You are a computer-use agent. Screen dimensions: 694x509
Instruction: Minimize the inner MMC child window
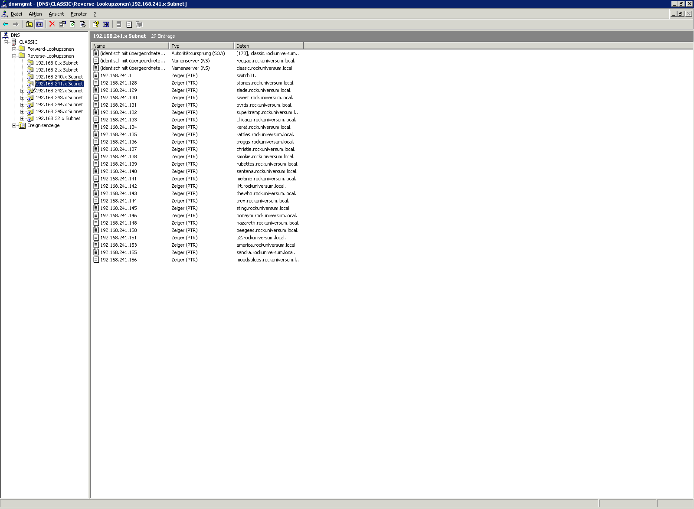[x=674, y=14]
